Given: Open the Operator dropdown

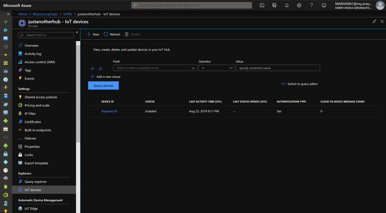Looking at the screenshot, I should [216, 68].
